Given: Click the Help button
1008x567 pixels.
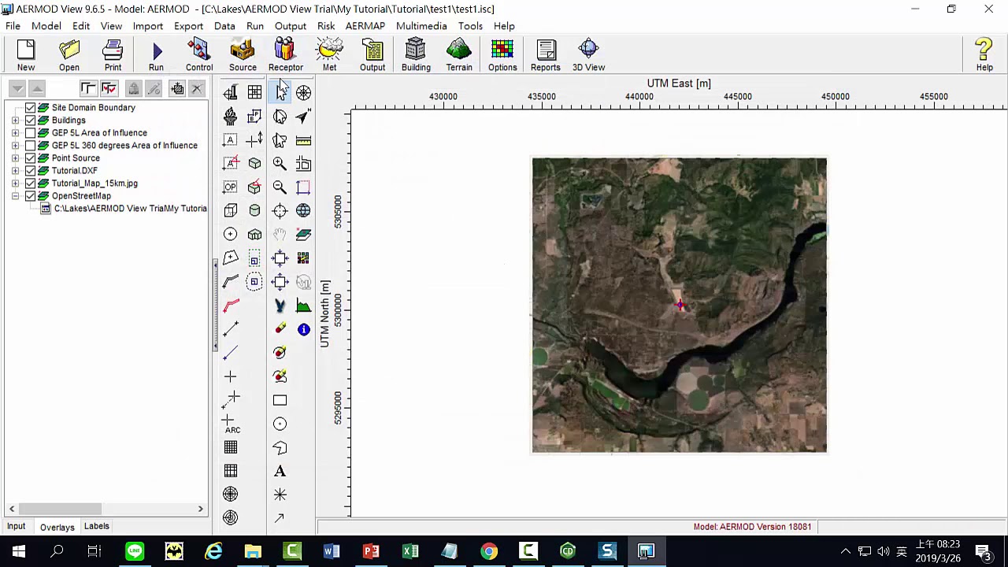Looking at the screenshot, I should click(984, 55).
